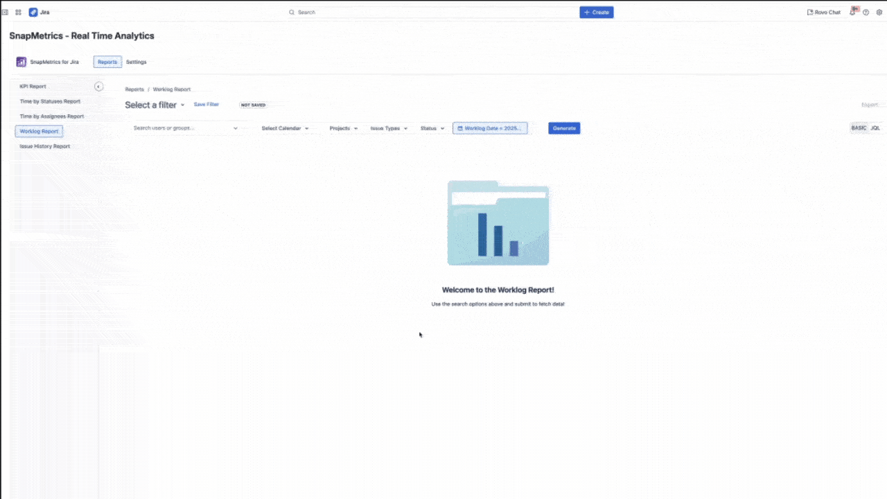Switch to the Reports tab
The image size is (887, 499).
[x=107, y=62]
